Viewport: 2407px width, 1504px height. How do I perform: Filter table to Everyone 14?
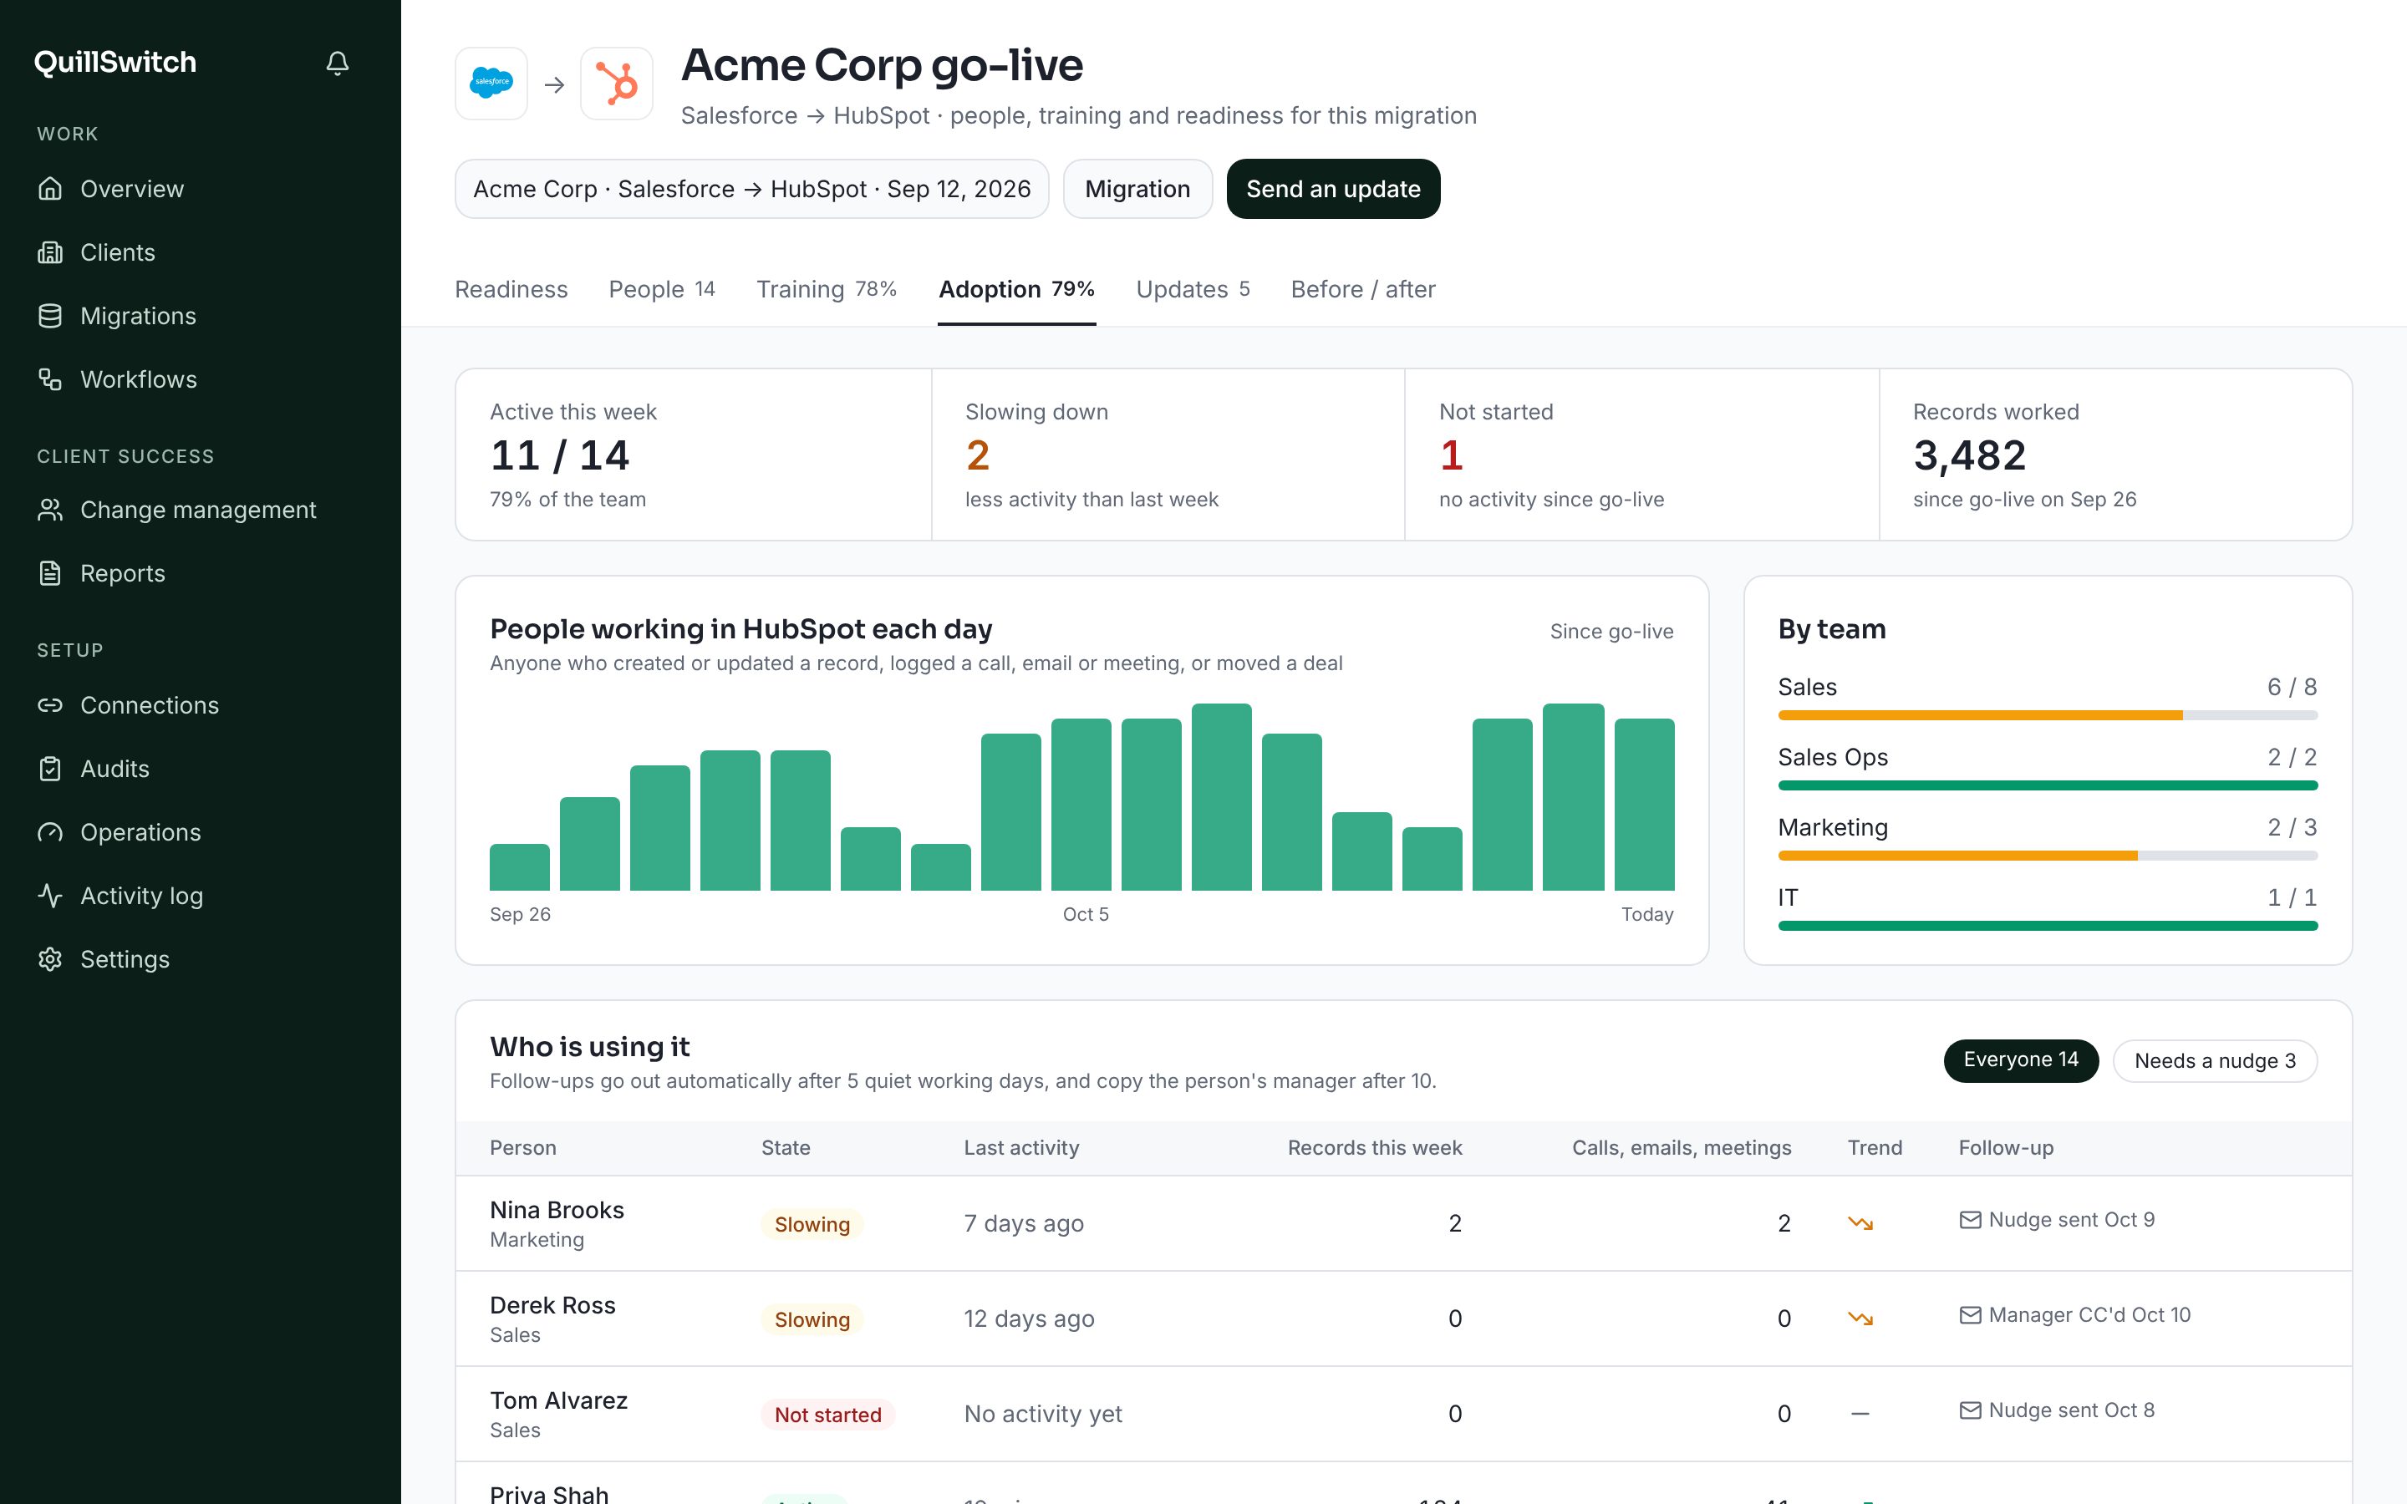pyautogui.click(x=2020, y=1060)
